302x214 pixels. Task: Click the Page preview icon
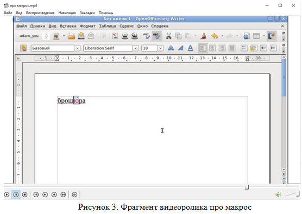(135, 36)
